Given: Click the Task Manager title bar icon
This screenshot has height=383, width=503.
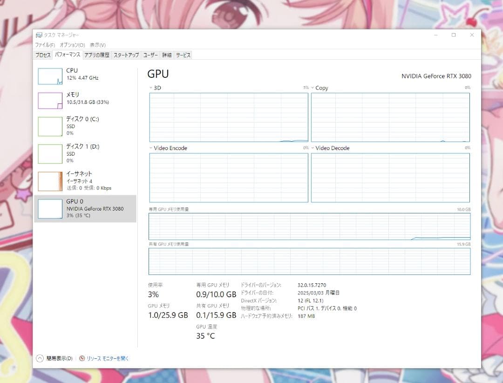Looking at the screenshot, I should (x=40, y=35).
